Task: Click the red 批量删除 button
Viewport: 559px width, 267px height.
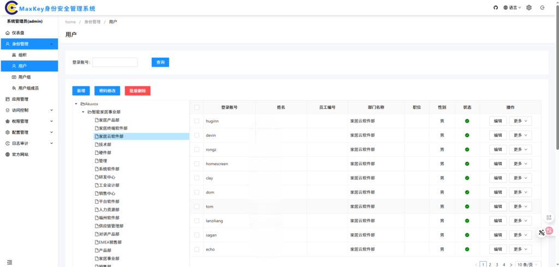Action: click(x=138, y=91)
